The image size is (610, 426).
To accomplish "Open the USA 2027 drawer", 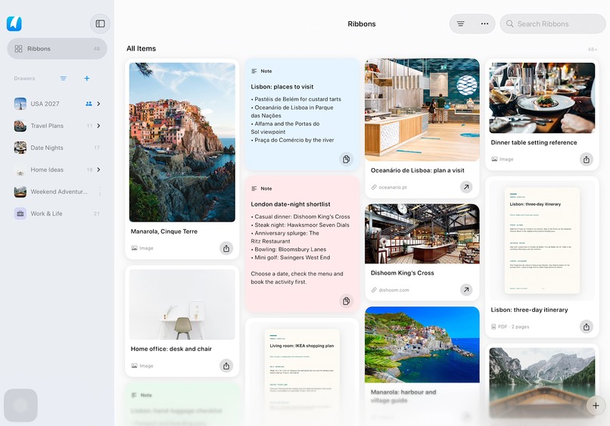I will 57,104.
